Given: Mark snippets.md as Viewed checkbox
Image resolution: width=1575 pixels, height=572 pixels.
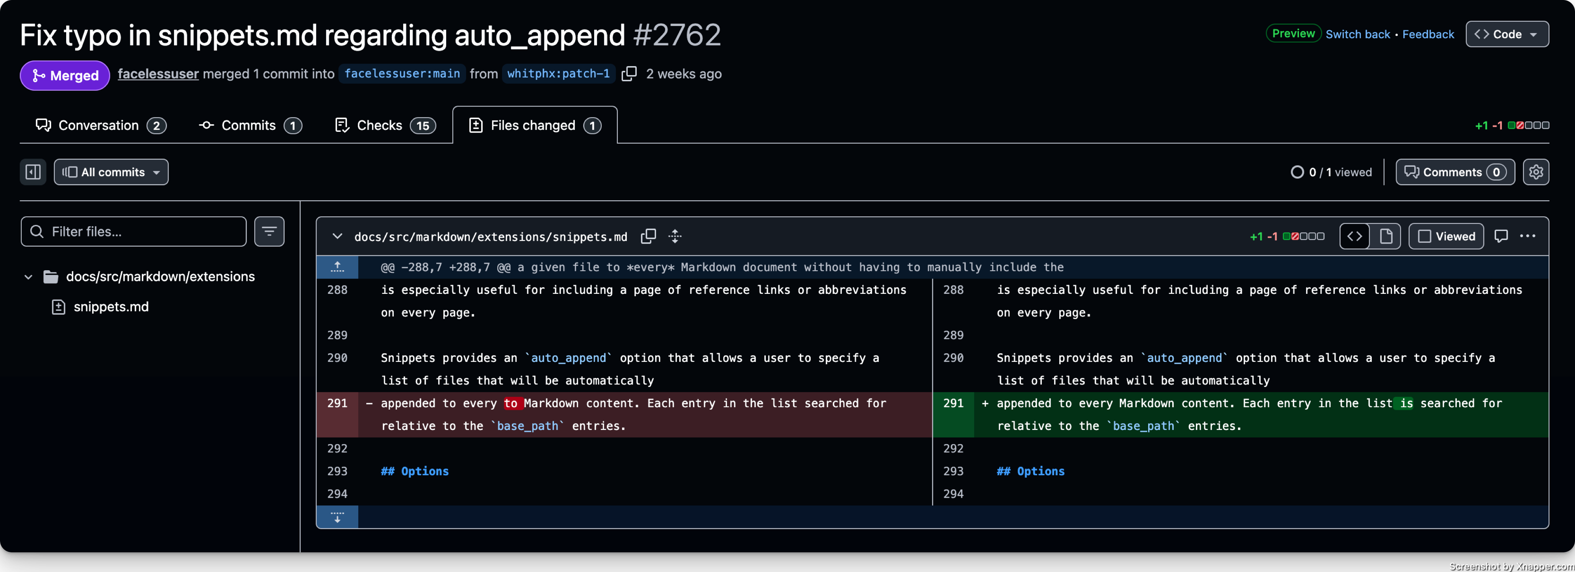Looking at the screenshot, I should pyautogui.click(x=1446, y=236).
